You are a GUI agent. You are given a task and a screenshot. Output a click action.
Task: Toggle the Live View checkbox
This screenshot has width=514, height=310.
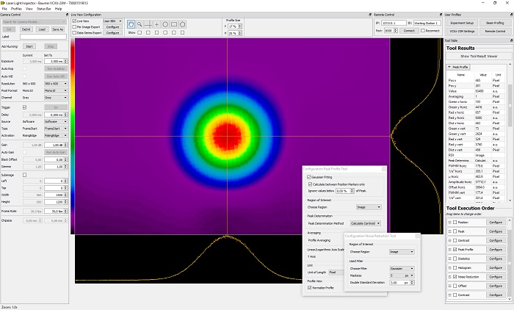[74, 21]
